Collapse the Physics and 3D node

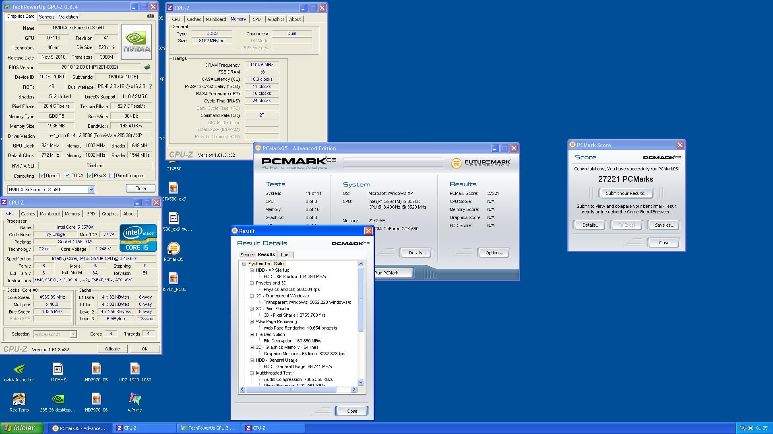[252, 283]
